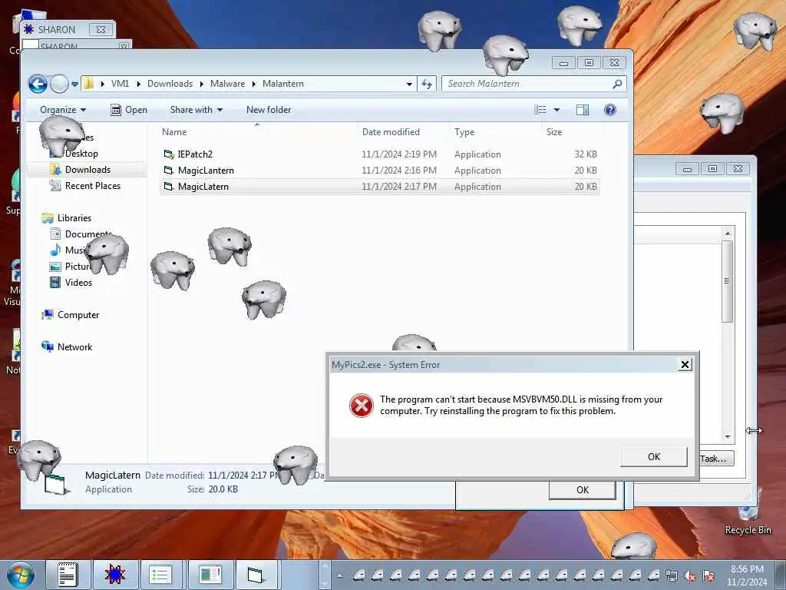Click the scrollbar thumb in the rear window
This screenshot has width=786, height=590.
point(728,281)
